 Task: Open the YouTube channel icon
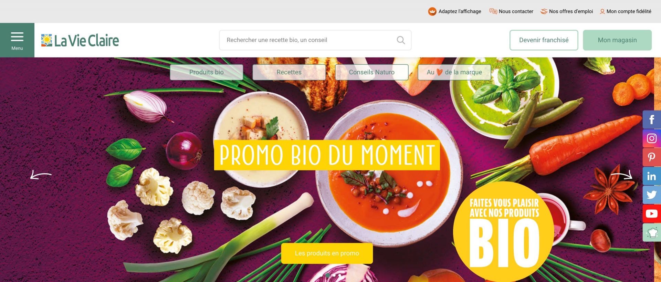[652, 214]
